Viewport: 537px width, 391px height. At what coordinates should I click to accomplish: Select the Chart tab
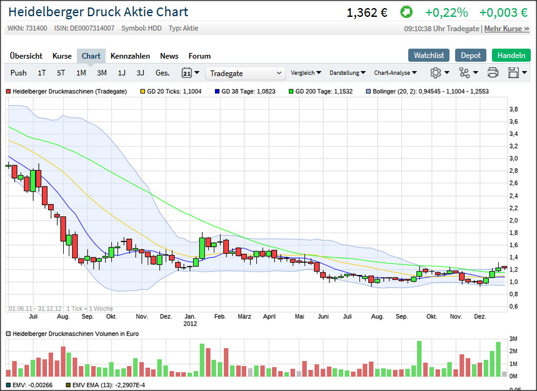91,56
